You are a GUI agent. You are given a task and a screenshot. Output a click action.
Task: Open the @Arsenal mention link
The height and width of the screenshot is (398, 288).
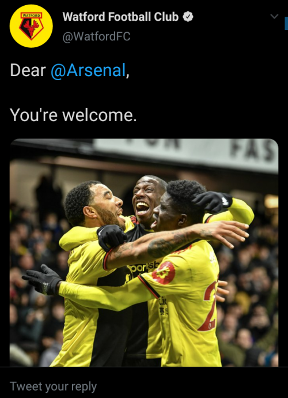pos(88,70)
